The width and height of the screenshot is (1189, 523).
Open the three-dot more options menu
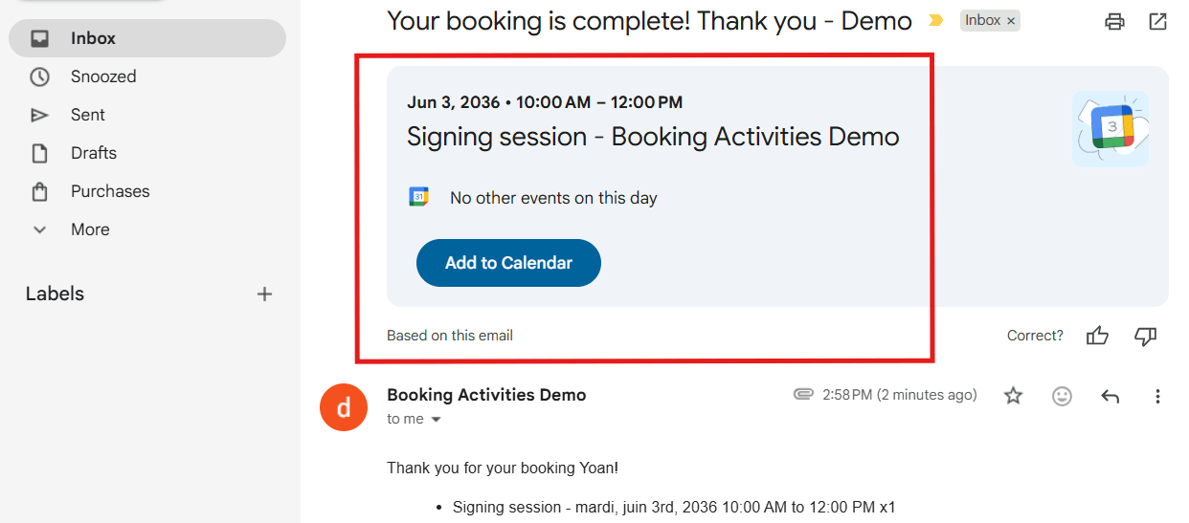point(1157,396)
